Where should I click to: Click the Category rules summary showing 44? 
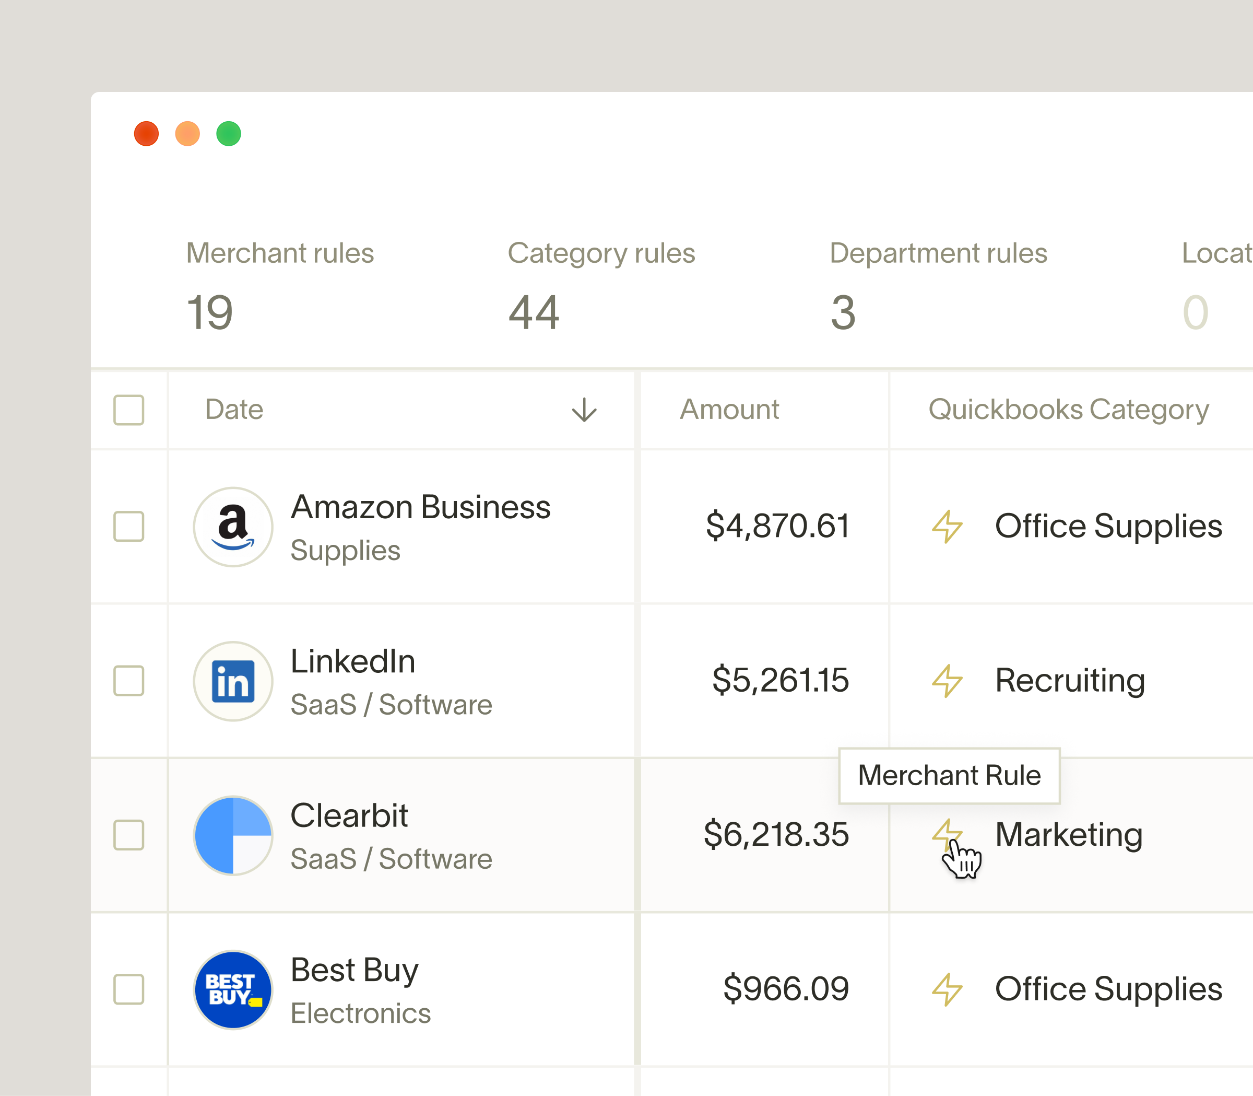click(x=602, y=283)
